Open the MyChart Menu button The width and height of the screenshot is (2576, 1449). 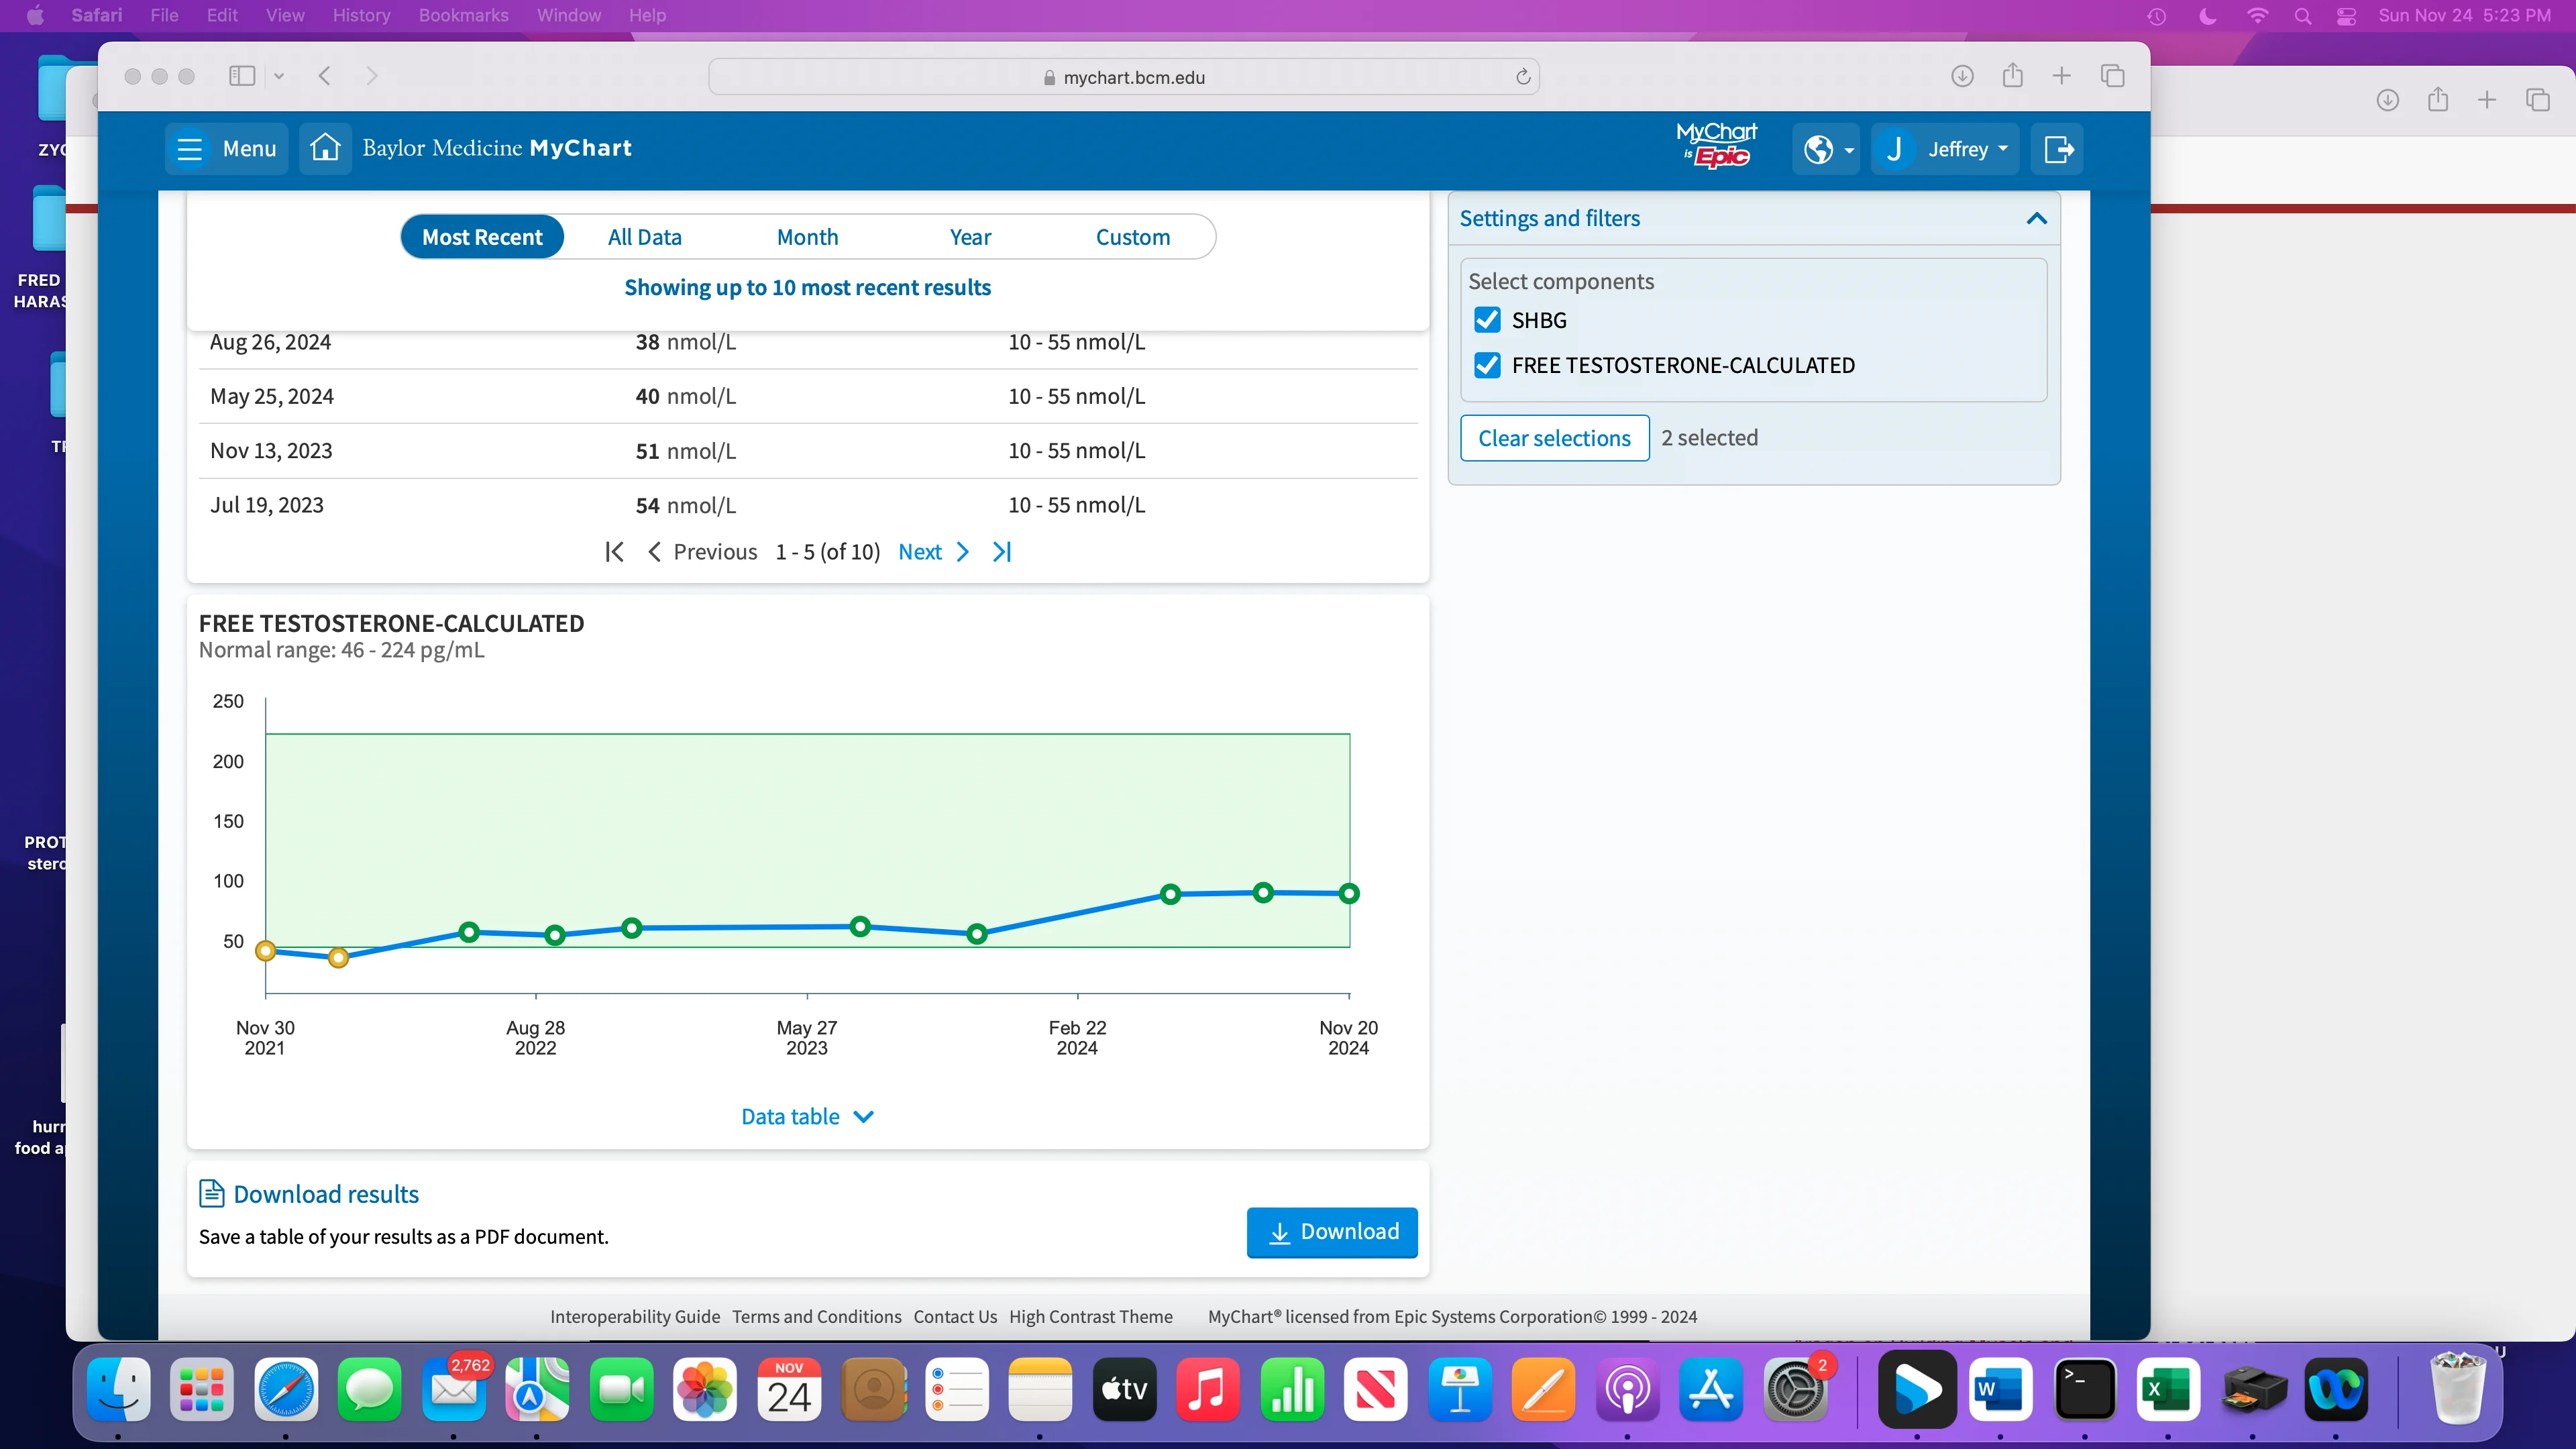point(226,149)
